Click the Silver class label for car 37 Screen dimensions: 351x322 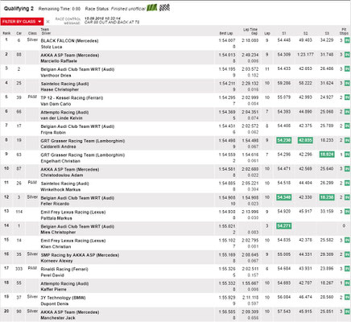click(32, 297)
